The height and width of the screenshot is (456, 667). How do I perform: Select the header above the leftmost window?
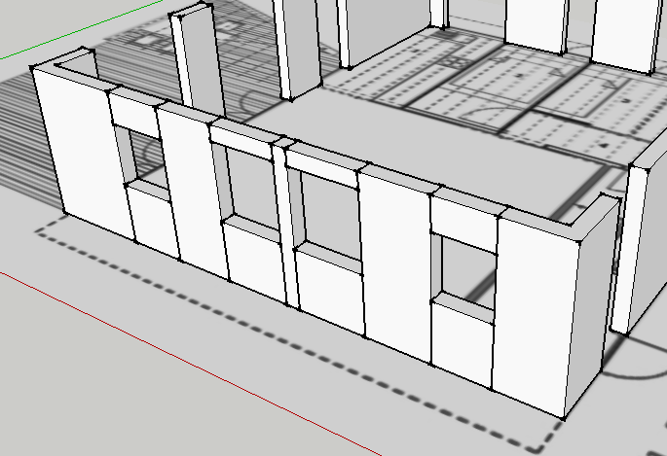pos(132,110)
